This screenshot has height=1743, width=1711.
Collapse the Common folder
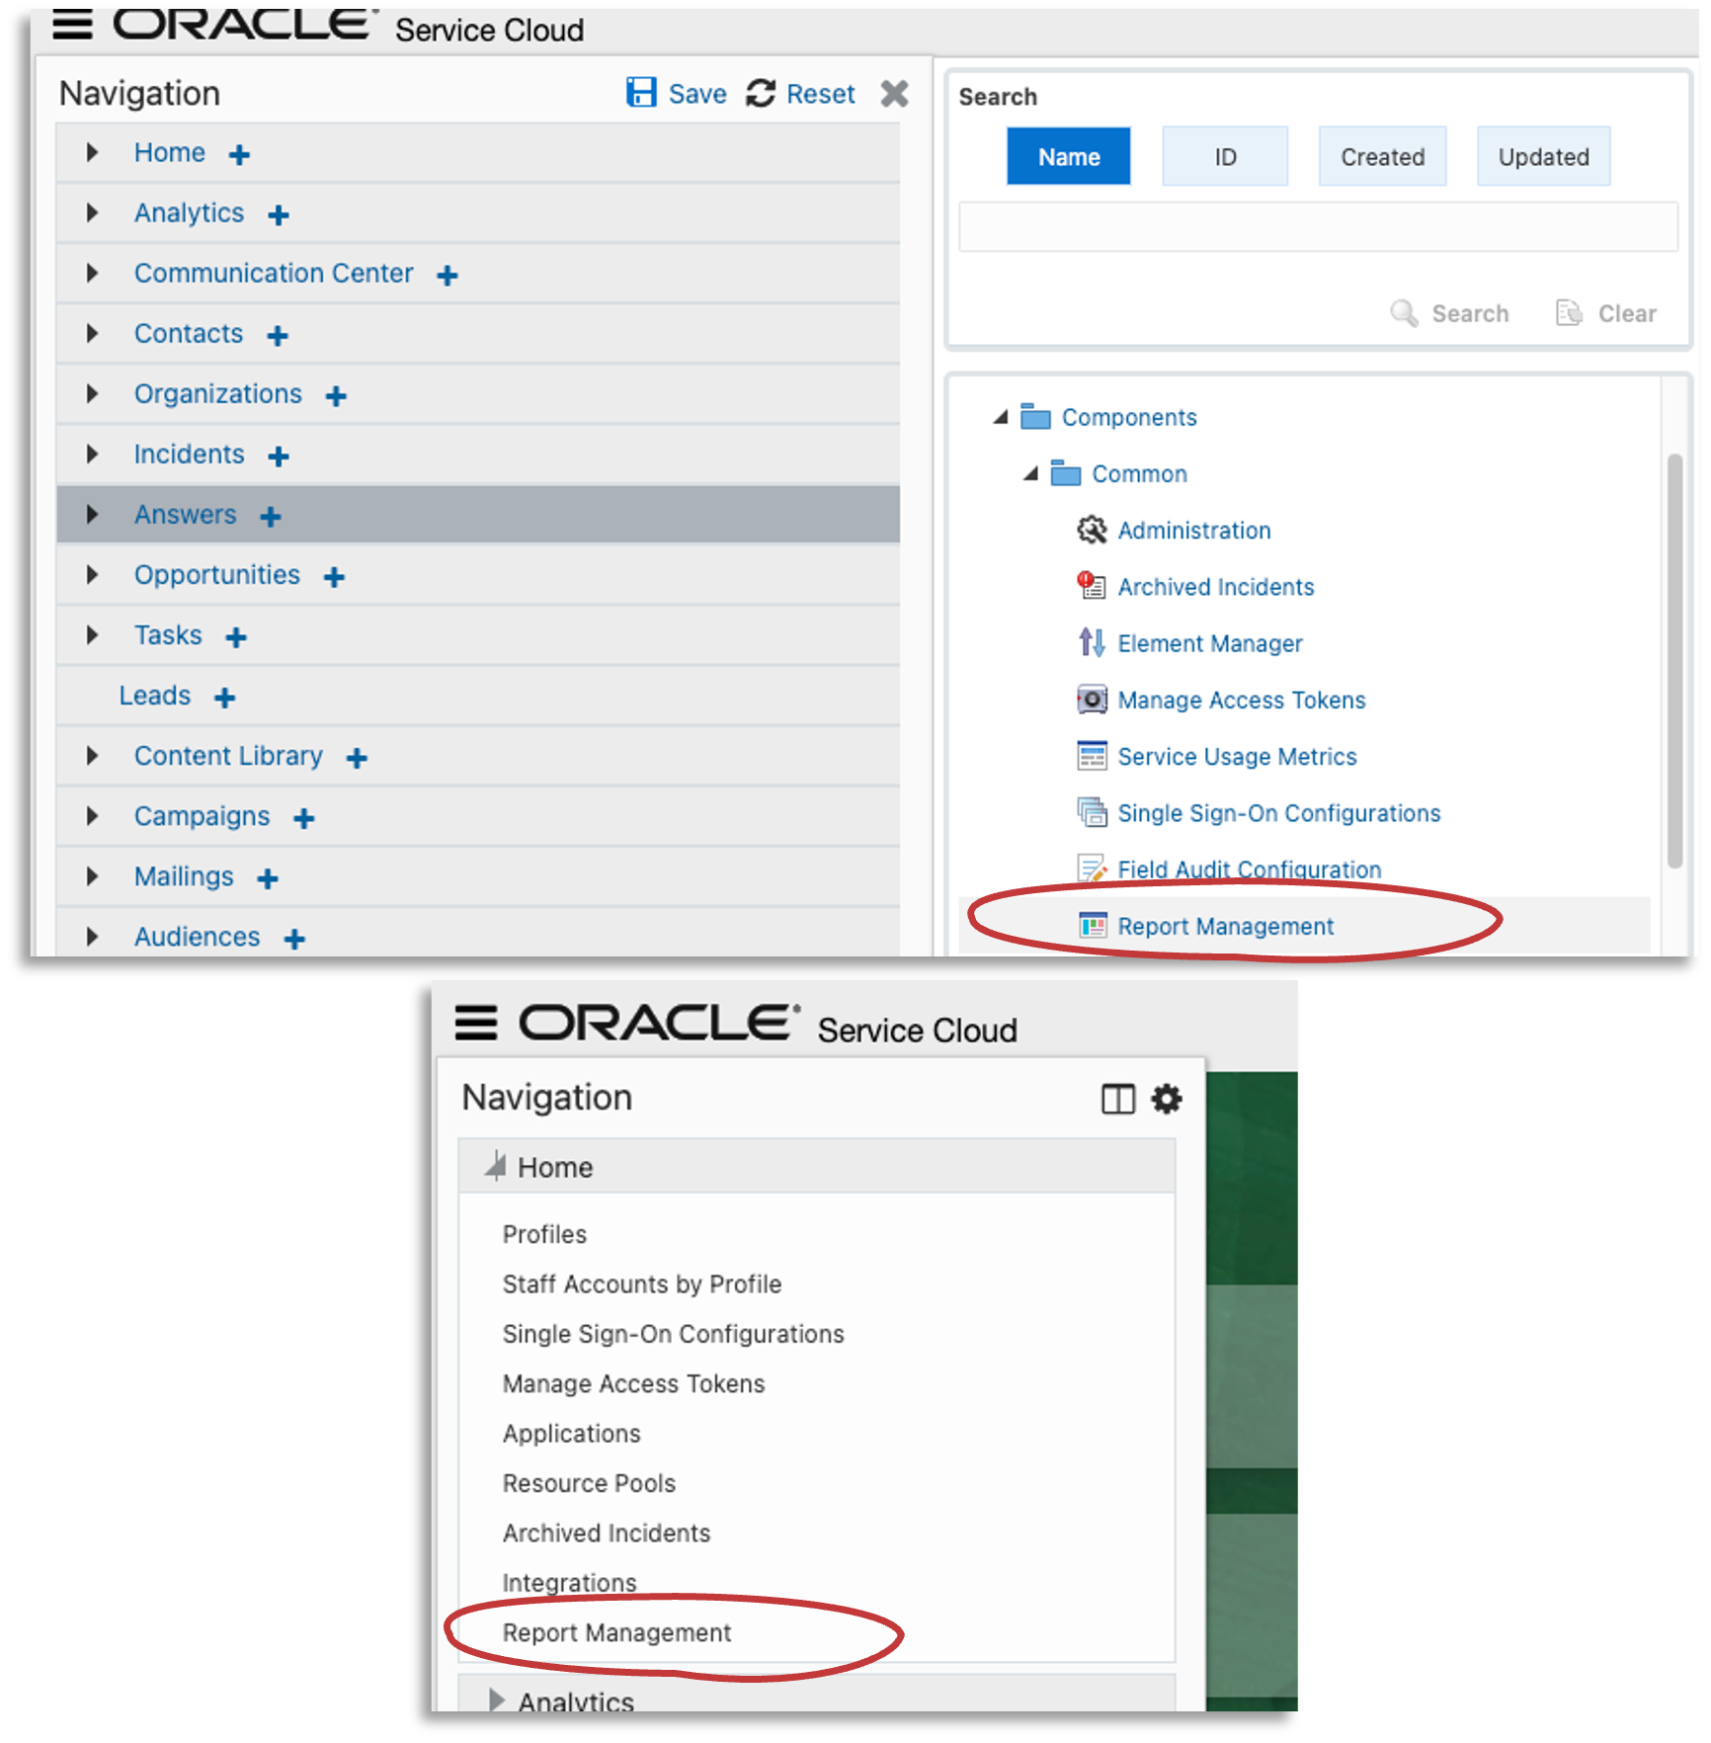[x=1030, y=473]
